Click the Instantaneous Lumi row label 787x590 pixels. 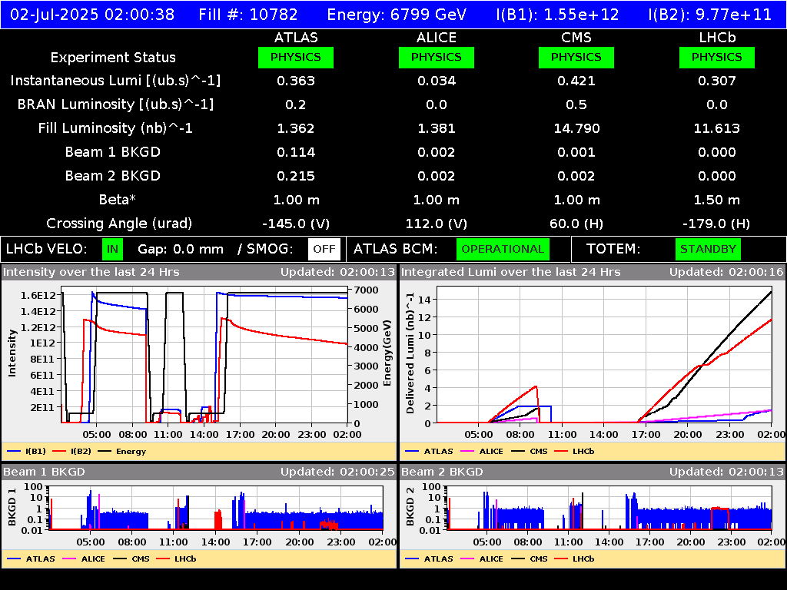click(115, 81)
